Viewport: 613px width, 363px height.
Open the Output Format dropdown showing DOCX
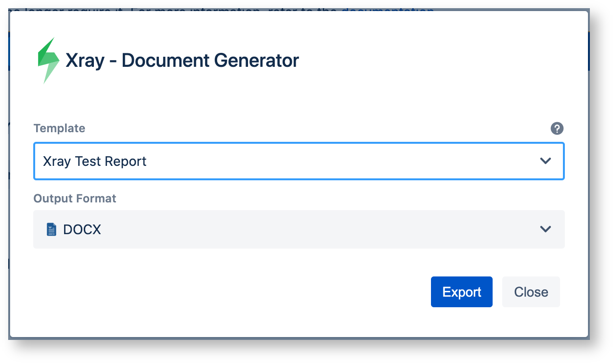299,229
